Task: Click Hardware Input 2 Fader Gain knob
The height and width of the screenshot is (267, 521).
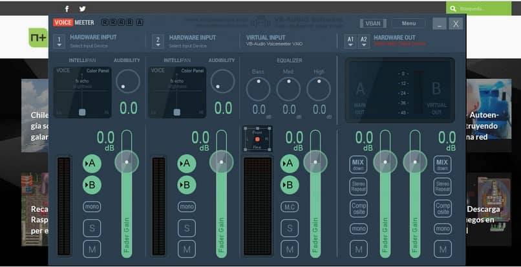Action: (221, 162)
